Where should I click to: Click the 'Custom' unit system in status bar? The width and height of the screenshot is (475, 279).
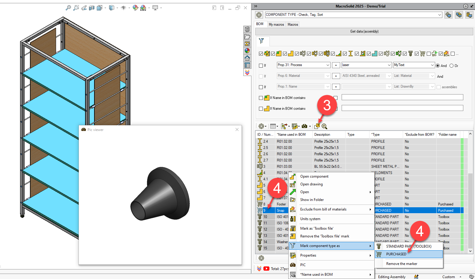(x=448, y=277)
